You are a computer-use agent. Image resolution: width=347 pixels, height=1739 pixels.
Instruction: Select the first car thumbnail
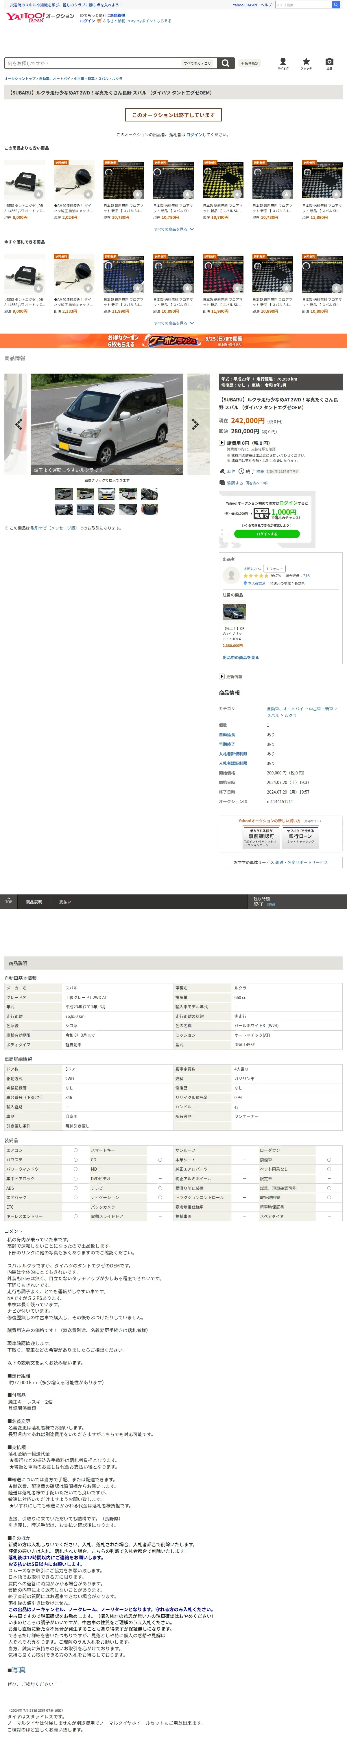pos(63,494)
